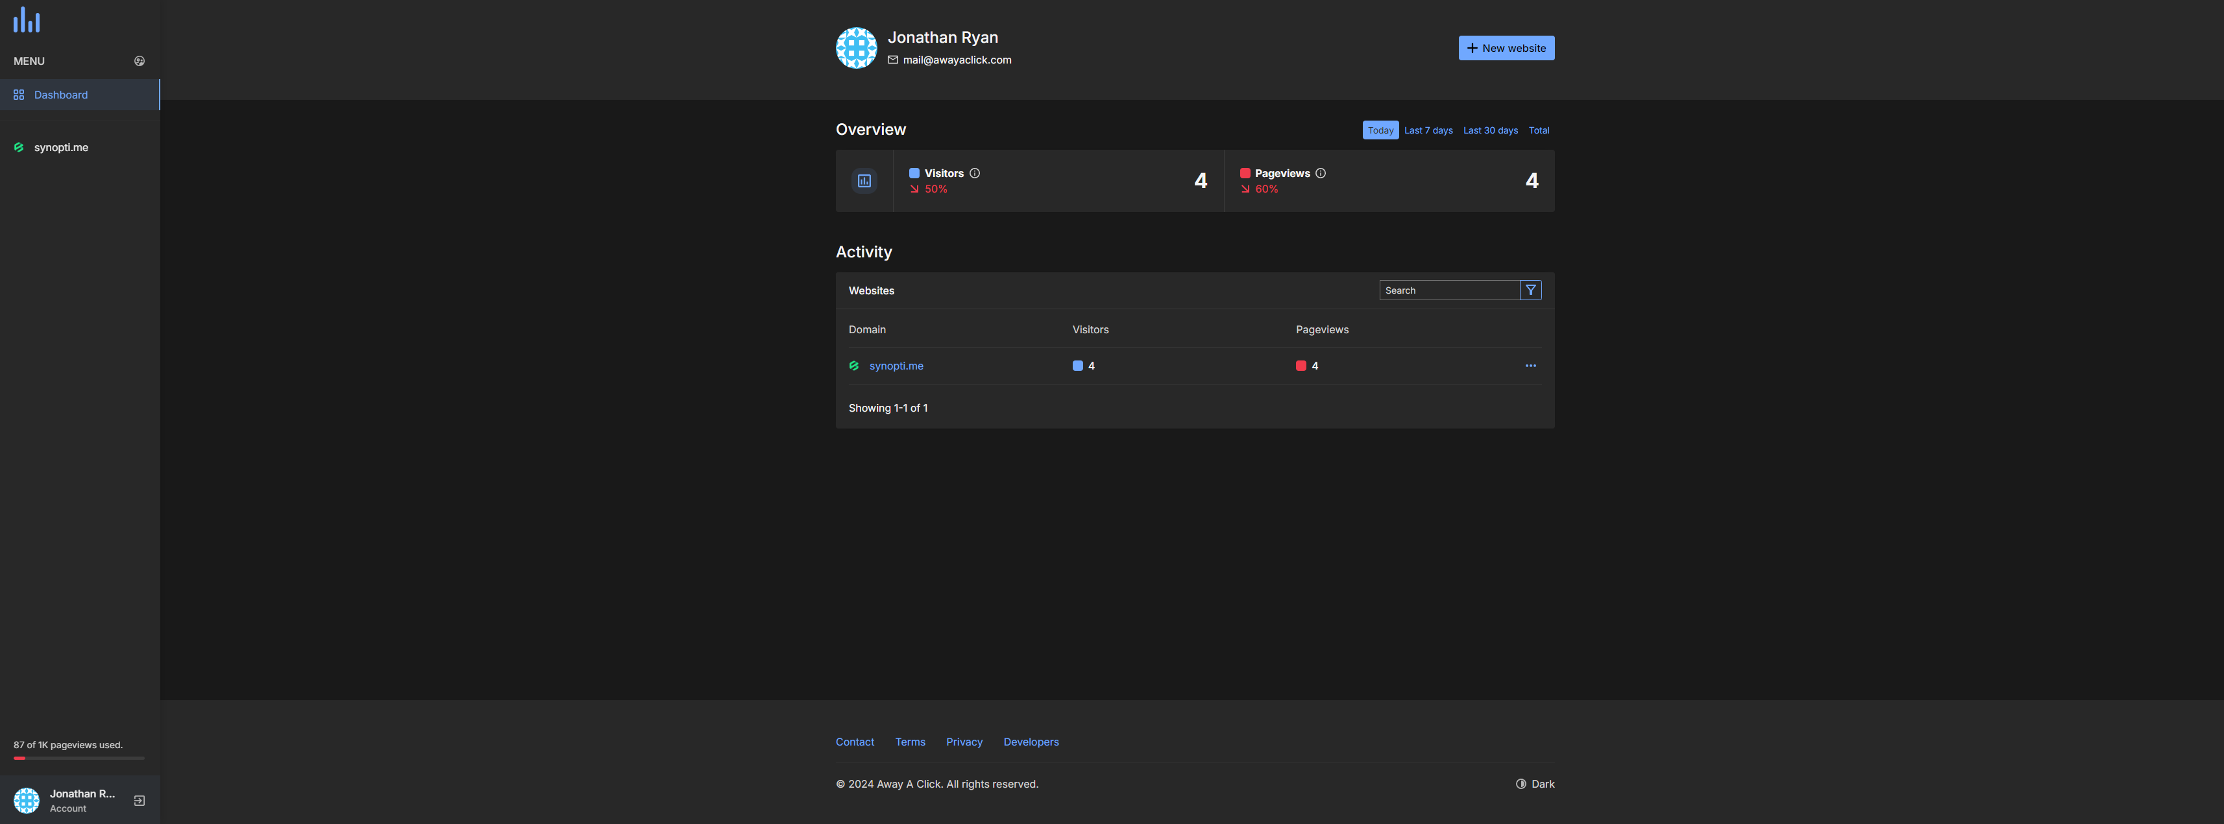The width and height of the screenshot is (2224, 824).
Task: Click the analytics bar-chart logo
Action: click(27, 20)
